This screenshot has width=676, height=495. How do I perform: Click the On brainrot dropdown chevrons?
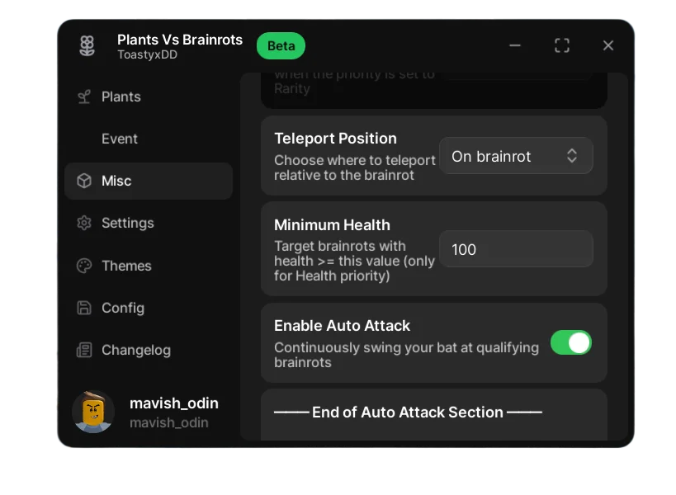572,156
